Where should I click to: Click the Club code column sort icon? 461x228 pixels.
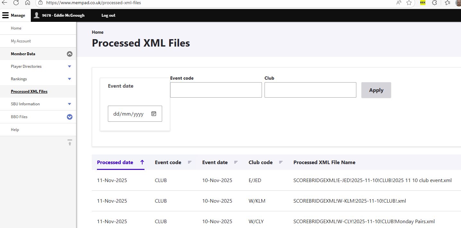pyautogui.click(x=281, y=162)
